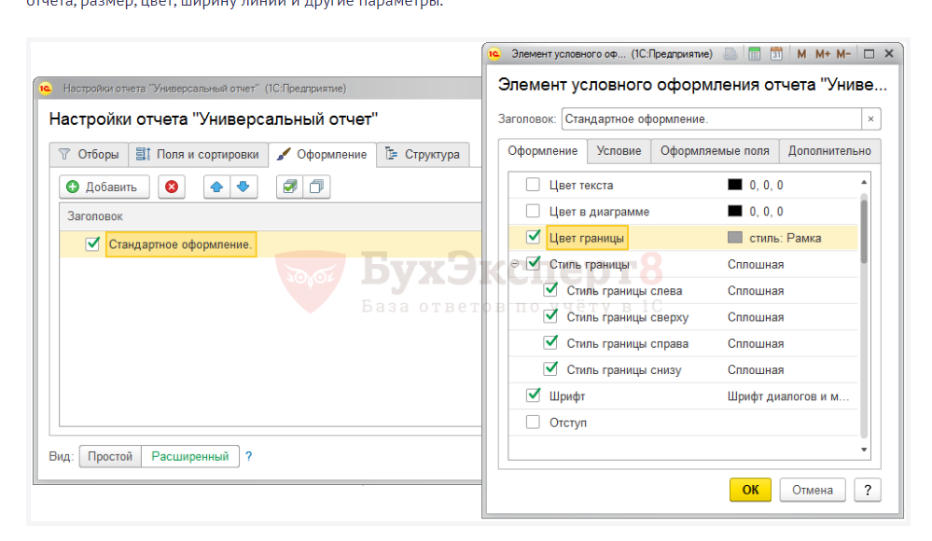Open the calendar icon in the dialog title bar
Screen dimensions: 932x541
tap(776, 54)
